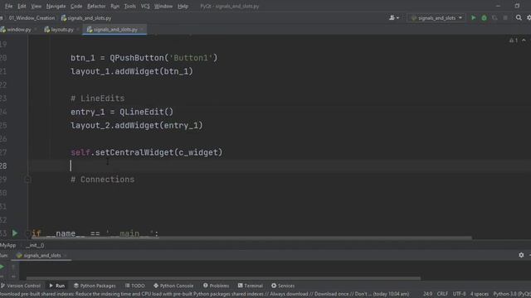Open IDE settings gear in the top toolbar
This screenshot has width=531, height=298.
529,18
